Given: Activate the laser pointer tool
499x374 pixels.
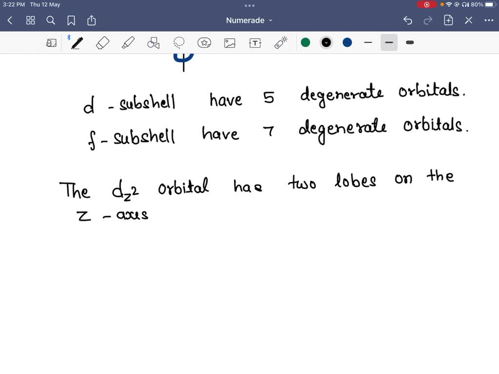Looking at the screenshot, I should (x=280, y=42).
